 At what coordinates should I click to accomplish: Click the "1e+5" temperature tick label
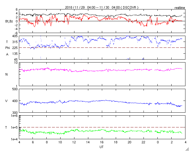[14, 127]
